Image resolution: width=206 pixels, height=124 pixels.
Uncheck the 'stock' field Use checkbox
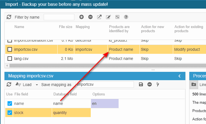10,113
